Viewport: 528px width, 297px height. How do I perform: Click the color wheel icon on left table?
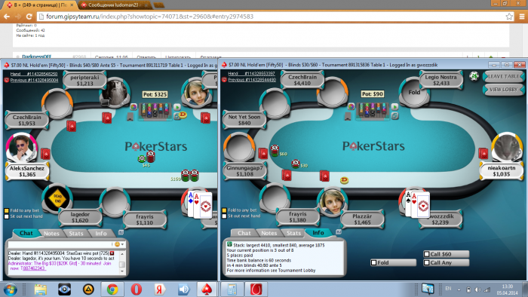(134, 107)
